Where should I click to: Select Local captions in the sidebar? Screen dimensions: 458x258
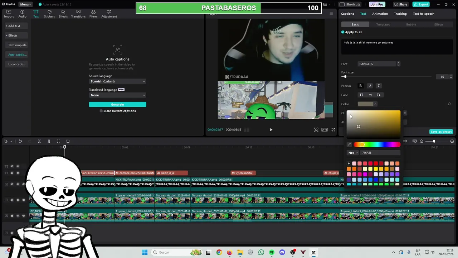tap(17, 64)
